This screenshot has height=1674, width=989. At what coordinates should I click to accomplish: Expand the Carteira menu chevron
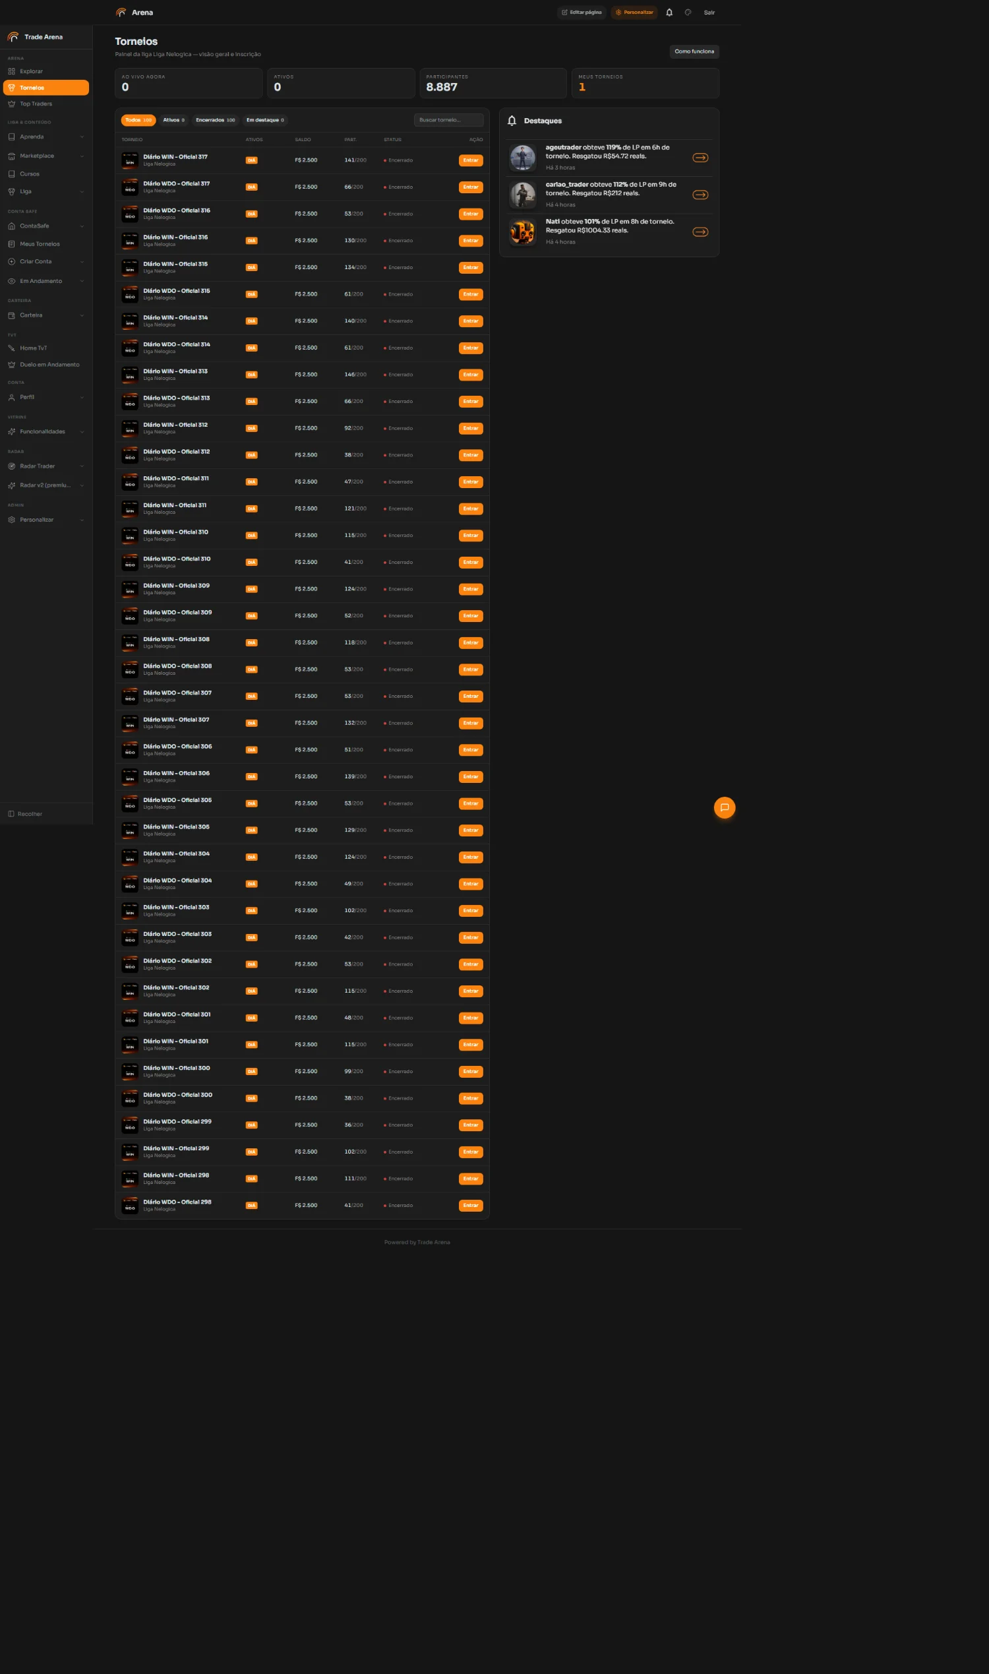82,315
